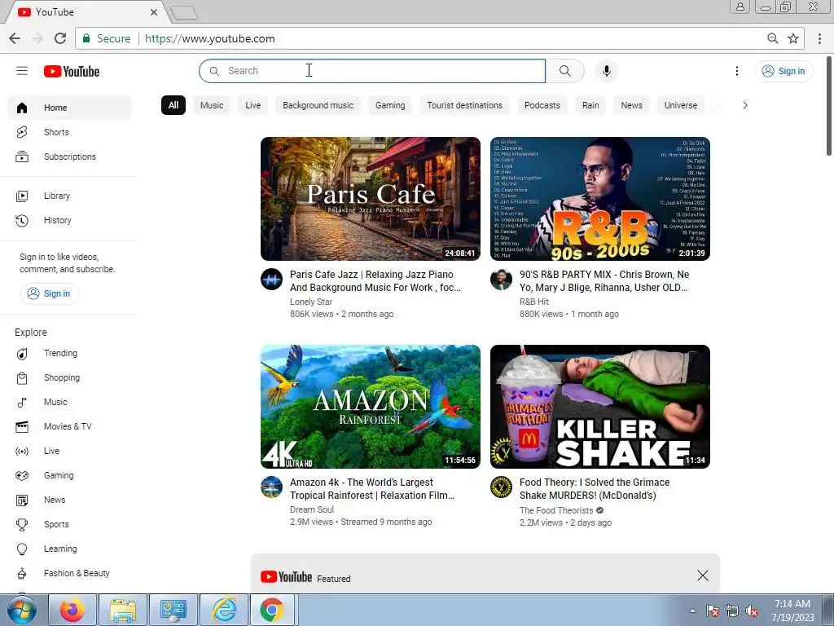Screen dimensions: 834x626
Task: Select the Rain filter chip
Action: coord(590,105)
